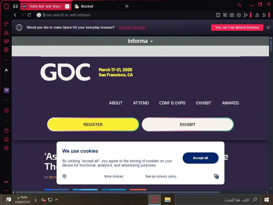
Task: Open sidebar three-dots more options
Action: coord(6,191)
